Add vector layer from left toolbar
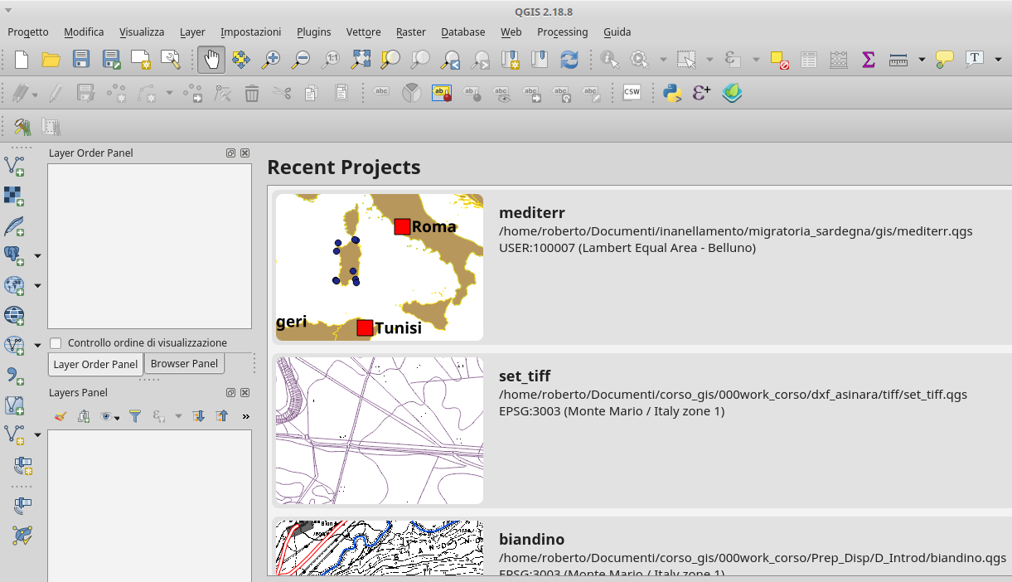Screen dimensions: 1012x582 (x=15, y=165)
